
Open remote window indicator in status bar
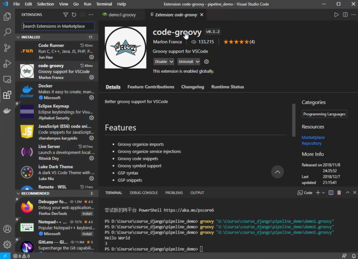pyautogui.click(x=5, y=256)
